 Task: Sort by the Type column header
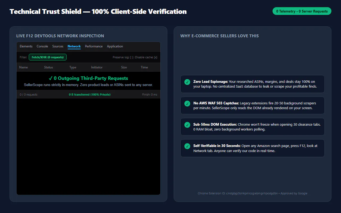(73, 67)
